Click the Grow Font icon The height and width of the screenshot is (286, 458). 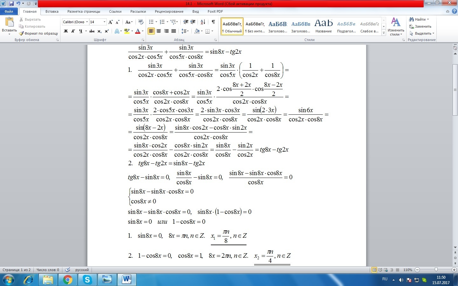(x=110, y=22)
